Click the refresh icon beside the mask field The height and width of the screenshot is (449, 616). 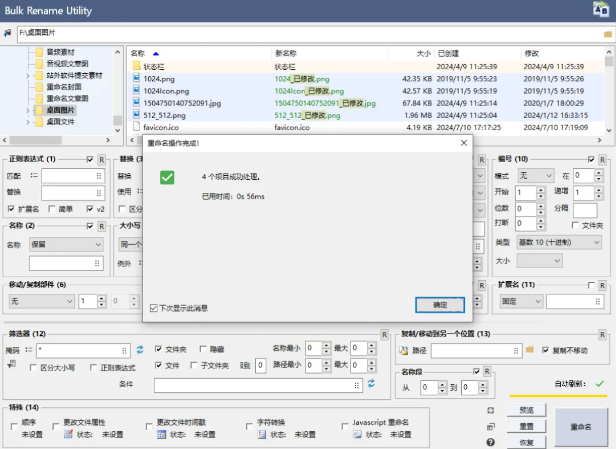140,350
